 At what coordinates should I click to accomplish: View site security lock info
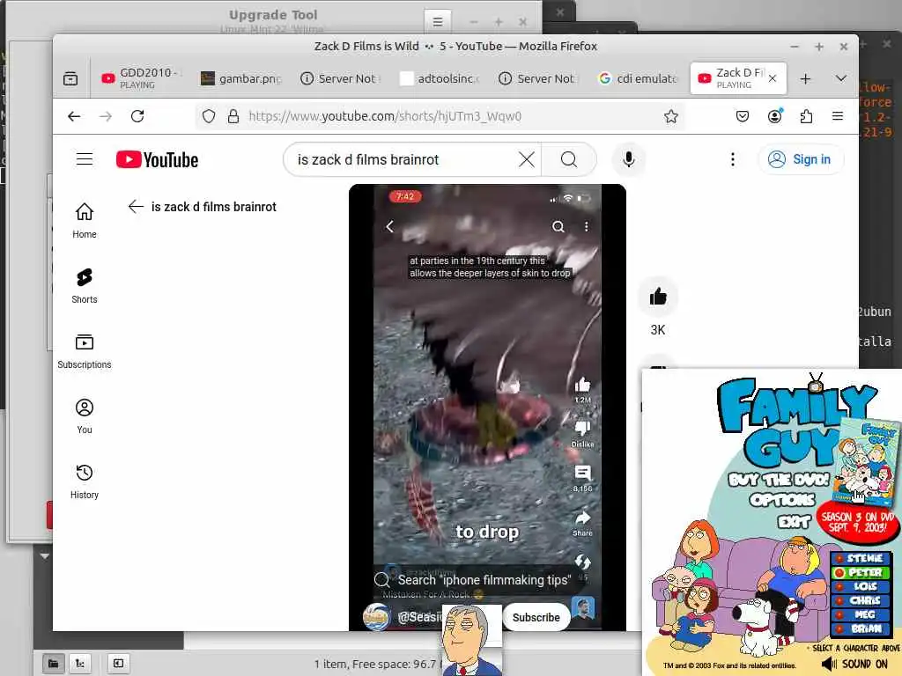tap(233, 116)
